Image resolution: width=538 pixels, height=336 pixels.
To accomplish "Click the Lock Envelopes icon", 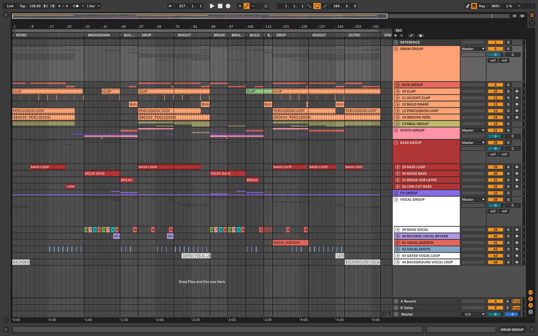I will (x=421, y=35).
